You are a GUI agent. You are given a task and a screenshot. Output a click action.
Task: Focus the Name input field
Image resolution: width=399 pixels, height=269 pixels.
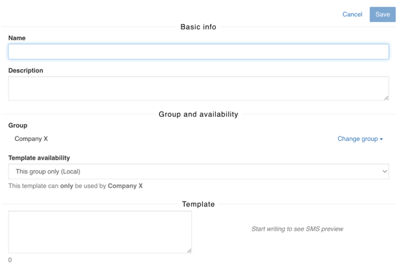point(198,52)
